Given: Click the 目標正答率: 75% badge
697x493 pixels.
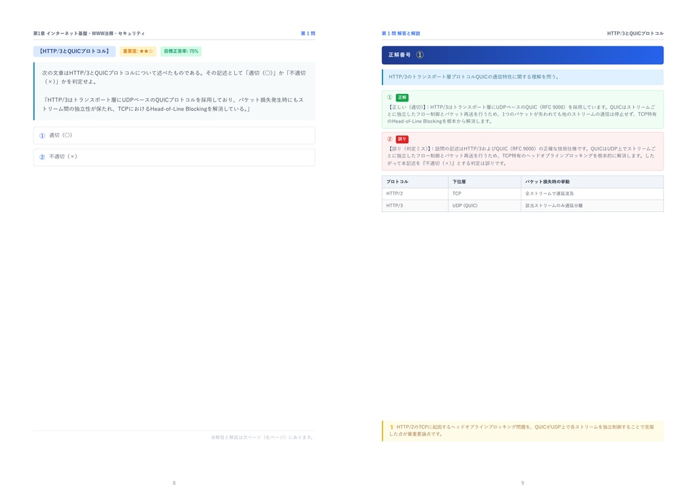Looking at the screenshot, I should click(181, 51).
